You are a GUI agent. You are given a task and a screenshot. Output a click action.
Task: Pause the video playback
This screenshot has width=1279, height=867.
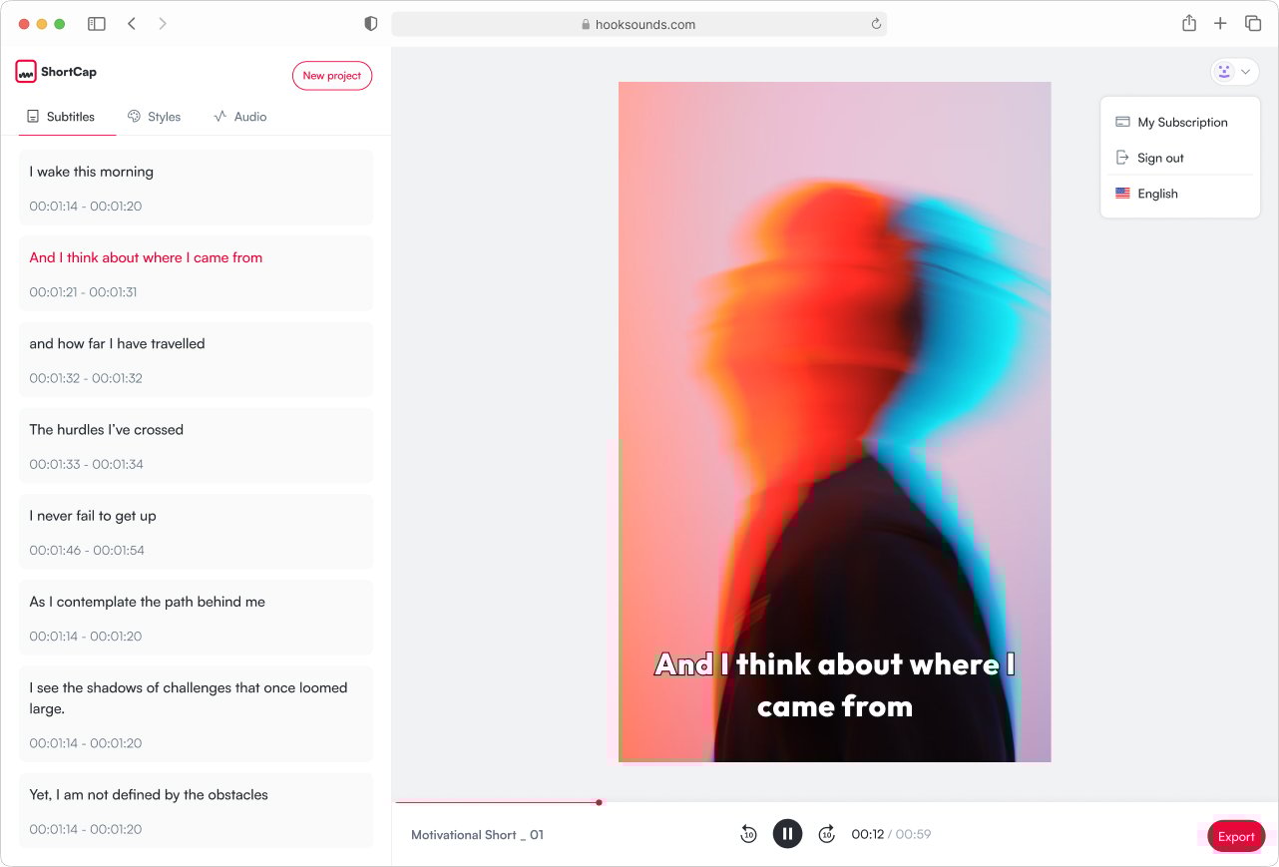787,833
